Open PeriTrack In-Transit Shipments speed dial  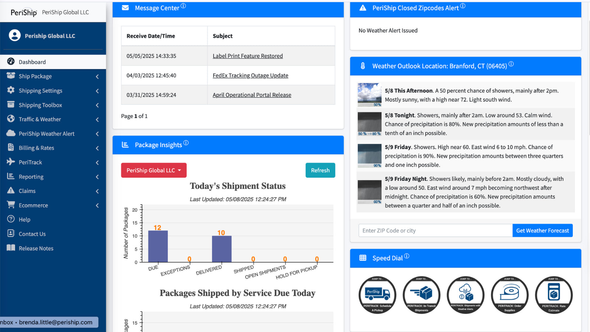(421, 295)
